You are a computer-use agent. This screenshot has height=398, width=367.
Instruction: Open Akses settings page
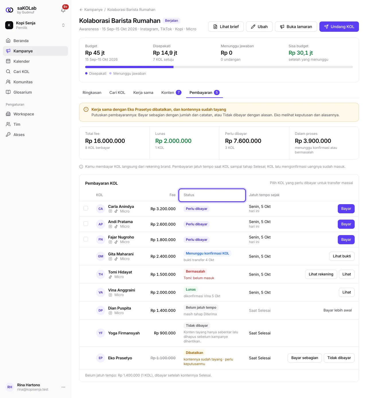[x=36, y=135]
